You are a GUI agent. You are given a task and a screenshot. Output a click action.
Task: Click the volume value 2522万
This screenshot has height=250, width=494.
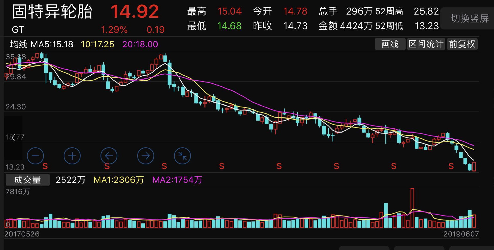[70, 180]
